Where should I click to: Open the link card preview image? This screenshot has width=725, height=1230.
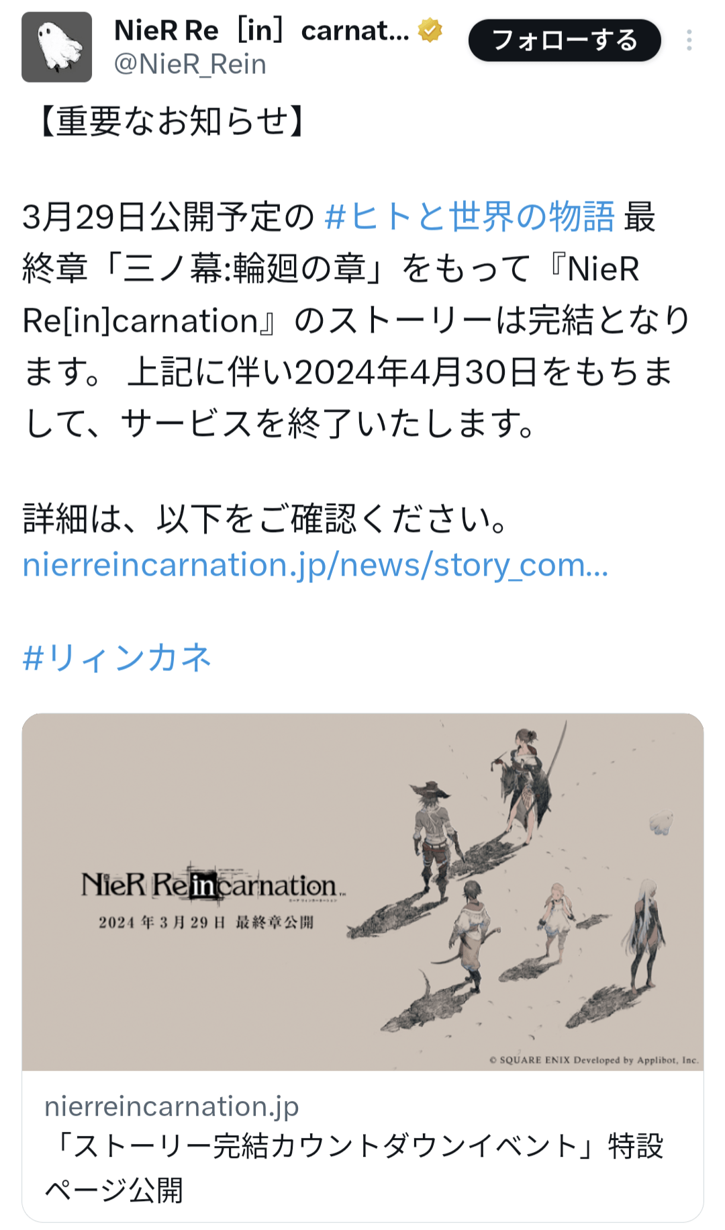coord(362,891)
